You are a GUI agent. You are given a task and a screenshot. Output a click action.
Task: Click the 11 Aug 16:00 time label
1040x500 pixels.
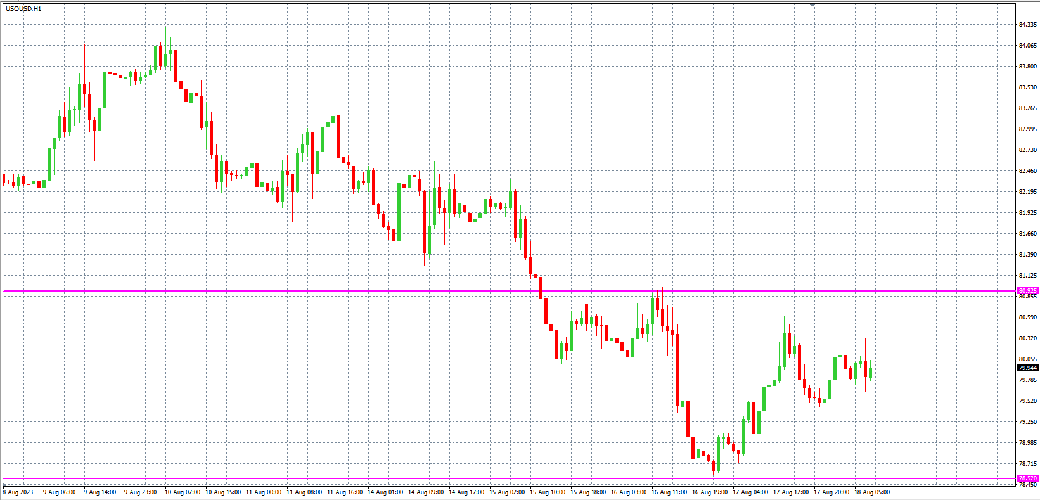[345, 492]
